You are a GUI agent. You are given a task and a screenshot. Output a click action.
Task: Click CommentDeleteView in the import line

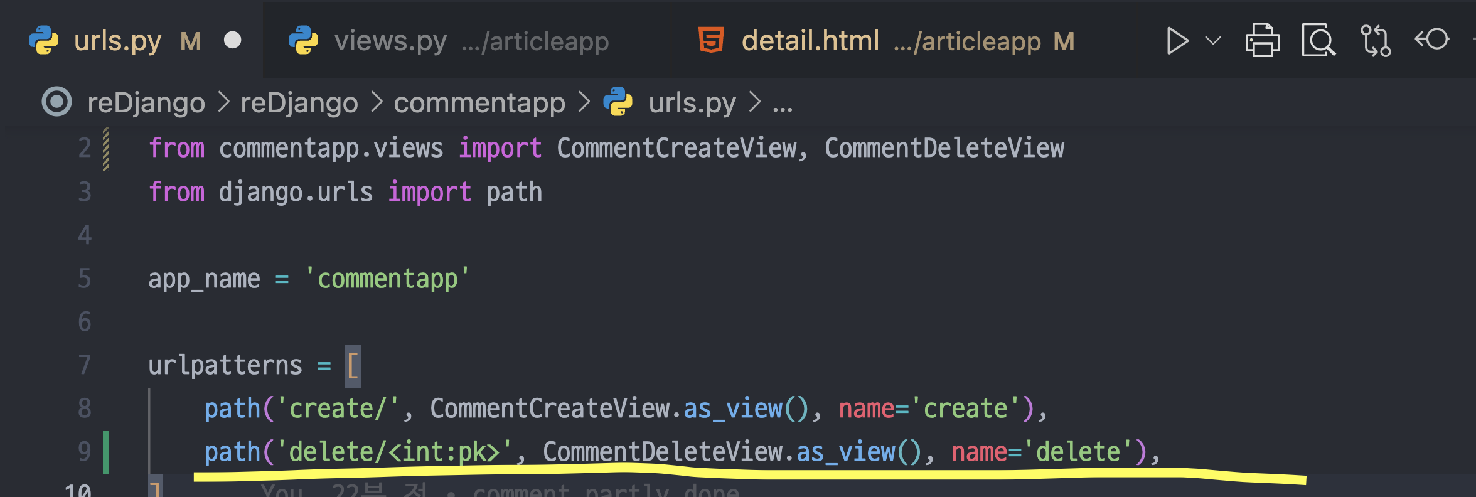tap(944, 148)
